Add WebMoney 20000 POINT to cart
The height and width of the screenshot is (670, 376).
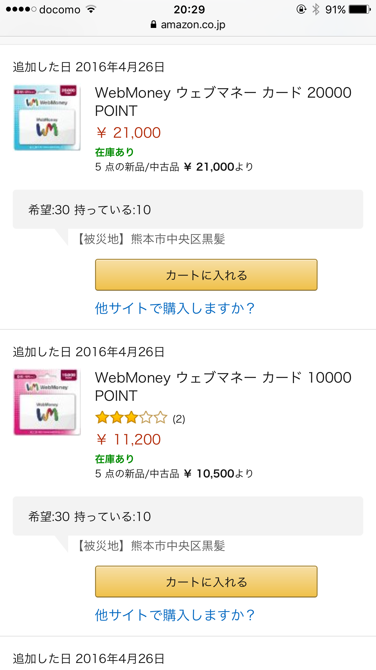click(x=206, y=275)
